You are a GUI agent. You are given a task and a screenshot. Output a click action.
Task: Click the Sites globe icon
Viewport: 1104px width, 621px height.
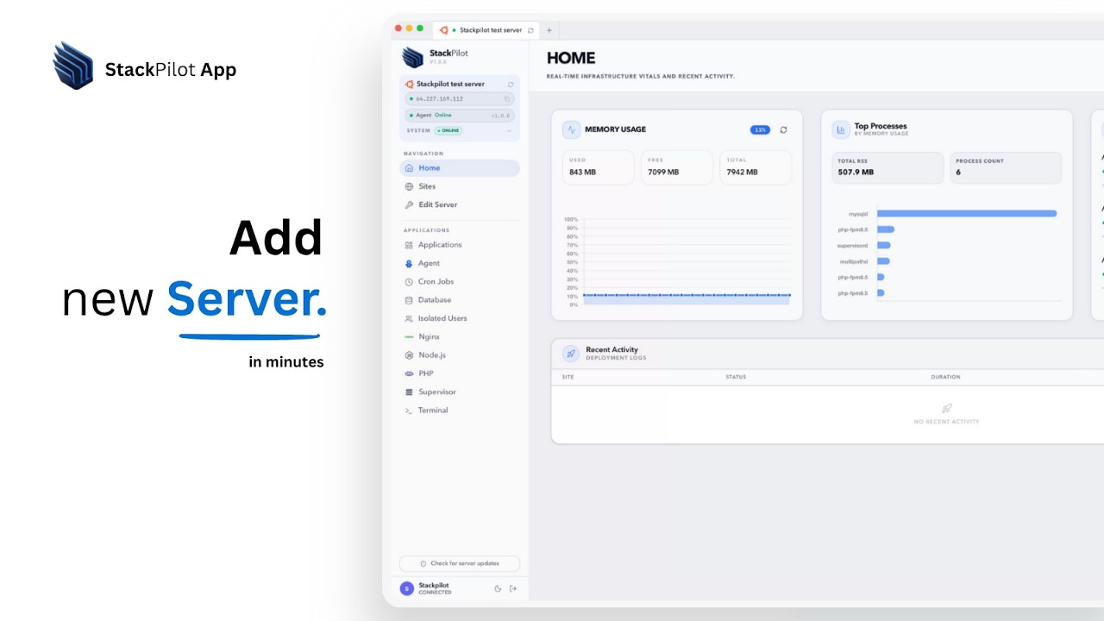click(x=410, y=186)
